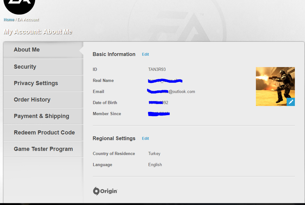Click My Account: About Me title
305x205 pixels.
(x=38, y=32)
